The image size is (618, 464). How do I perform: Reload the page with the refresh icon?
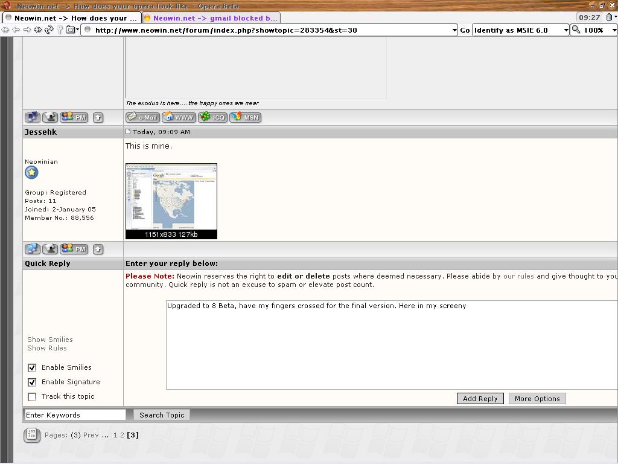[x=49, y=30]
